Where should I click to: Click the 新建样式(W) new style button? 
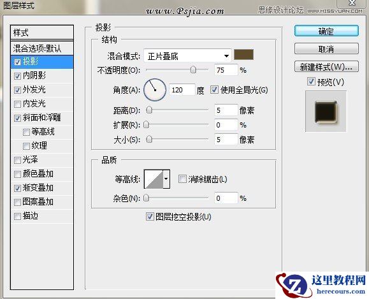tap(326, 67)
